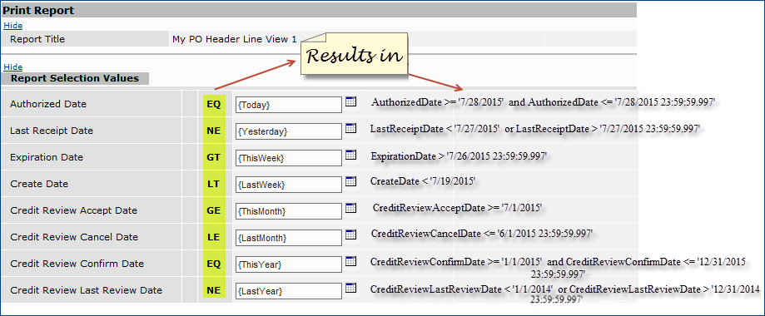The image size is (765, 316).
Task: Change the GT operator for Expiration Date
Action: click(x=214, y=157)
